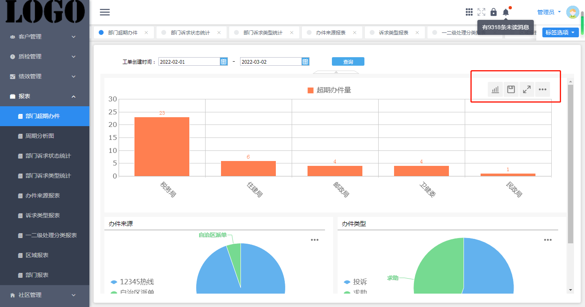Image resolution: width=585 pixels, height=307 pixels.
Task: Open the apps grid icon in header
Action: [x=469, y=12]
